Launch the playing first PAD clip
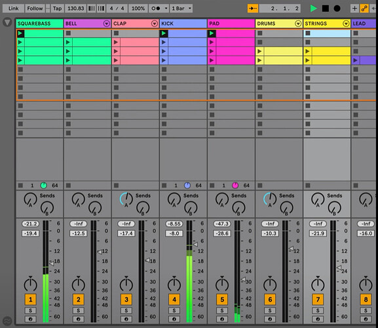Screen dimensions: 378x328 212,33
